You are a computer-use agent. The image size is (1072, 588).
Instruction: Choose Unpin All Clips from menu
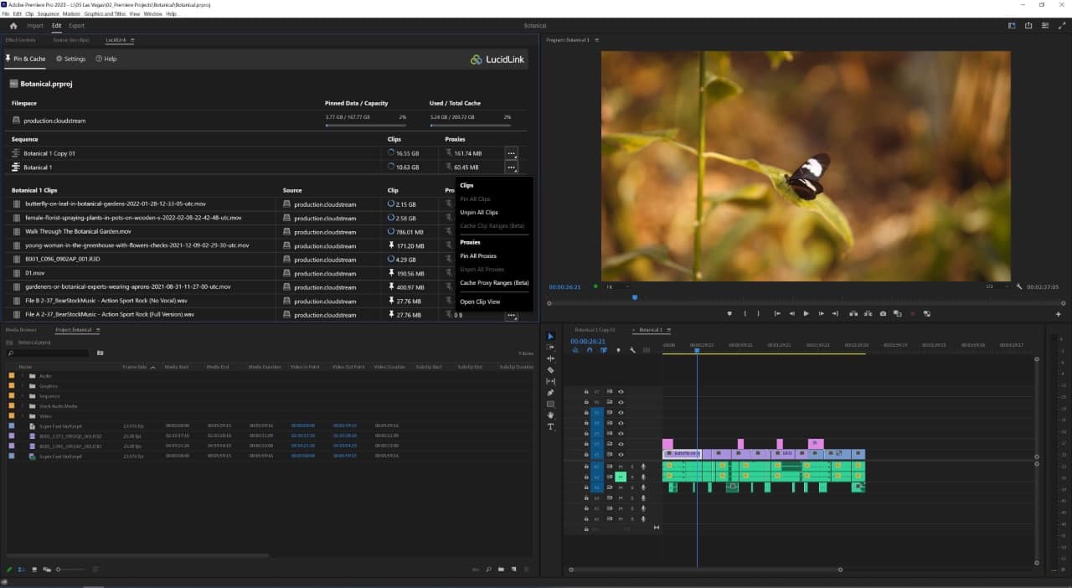(479, 213)
